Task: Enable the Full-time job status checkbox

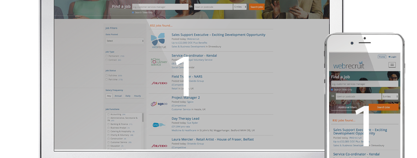Action: 107,75
